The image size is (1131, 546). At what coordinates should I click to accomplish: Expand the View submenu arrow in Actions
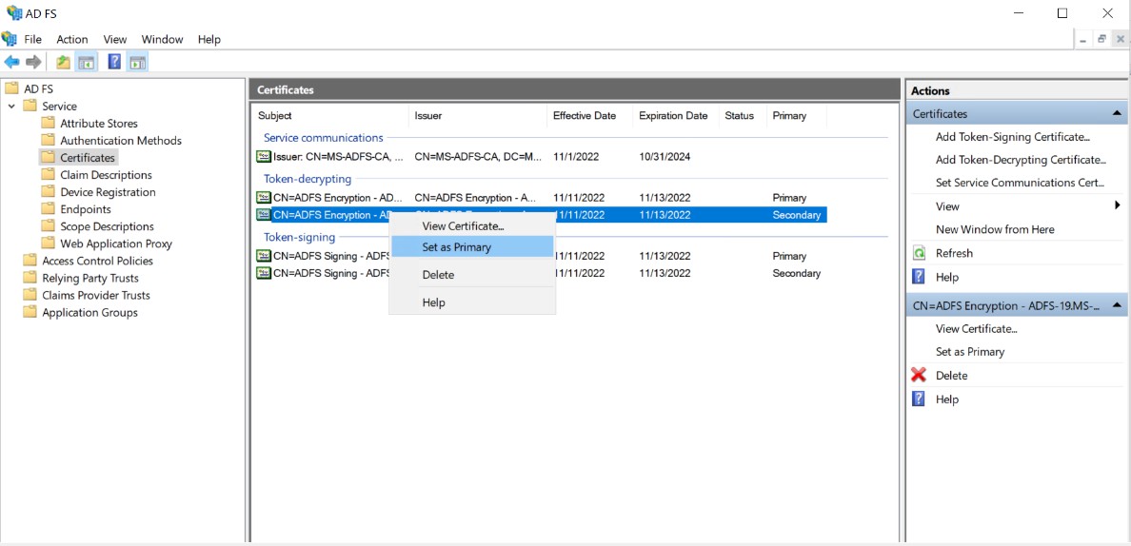[x=1117, y=206]
